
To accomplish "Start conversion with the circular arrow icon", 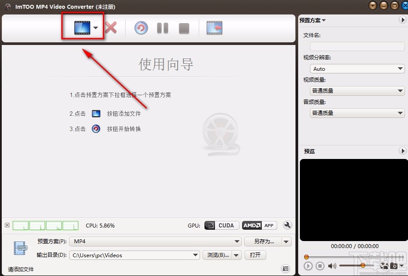I will (140, 27).
